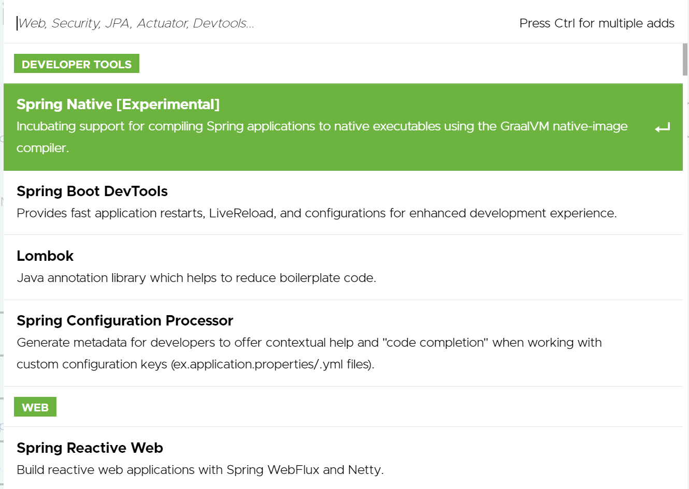The width and height of the screenshot is (689, 489).
Task: Click the GraalVM native-image description text
Action: point(322,127)
